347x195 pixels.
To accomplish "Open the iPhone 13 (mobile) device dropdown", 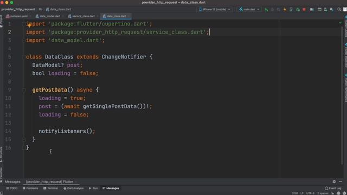I will click(215, 10).
